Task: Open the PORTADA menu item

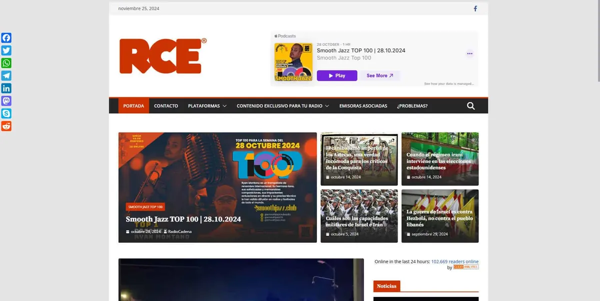Action: click(133, 106)
